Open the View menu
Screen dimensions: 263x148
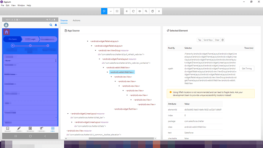13,5
